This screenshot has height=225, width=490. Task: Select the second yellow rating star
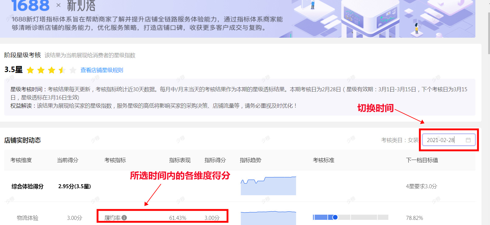[41, 71]
